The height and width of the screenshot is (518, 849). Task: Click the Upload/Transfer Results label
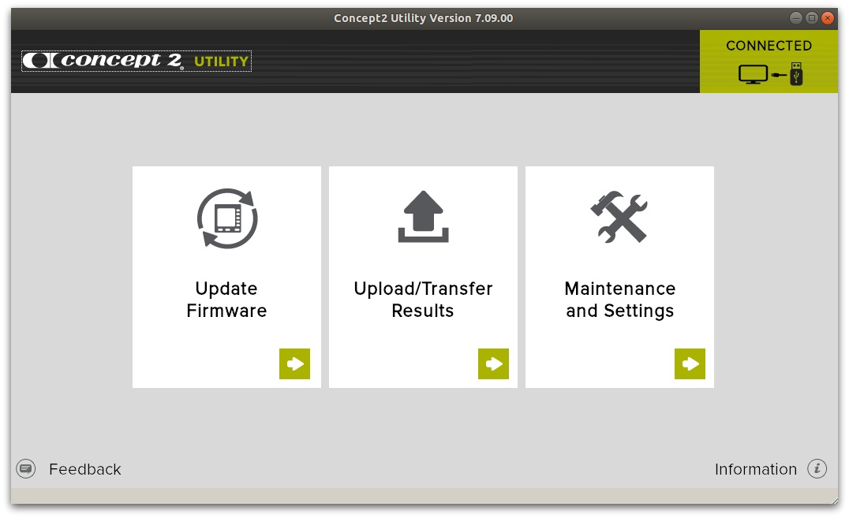[424, 300]
